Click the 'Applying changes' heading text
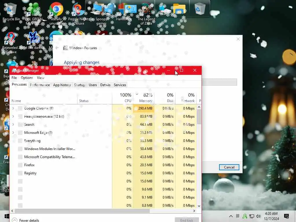Viewport: 296px width, 222px height. 82,62
